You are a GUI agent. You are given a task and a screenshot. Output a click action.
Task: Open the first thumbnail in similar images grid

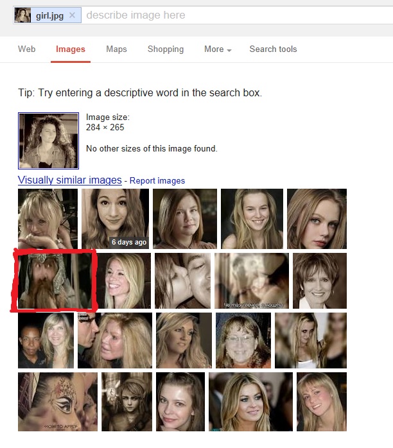(48, 218)
